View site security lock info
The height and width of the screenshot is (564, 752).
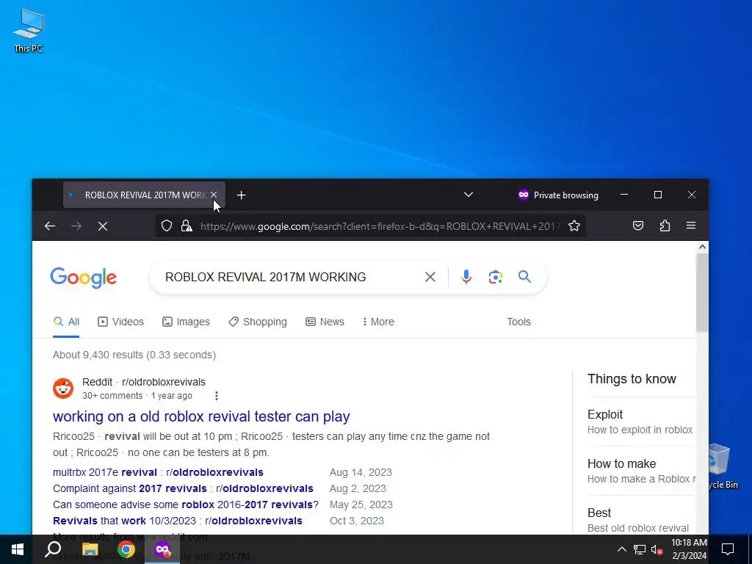click(187, 226)
